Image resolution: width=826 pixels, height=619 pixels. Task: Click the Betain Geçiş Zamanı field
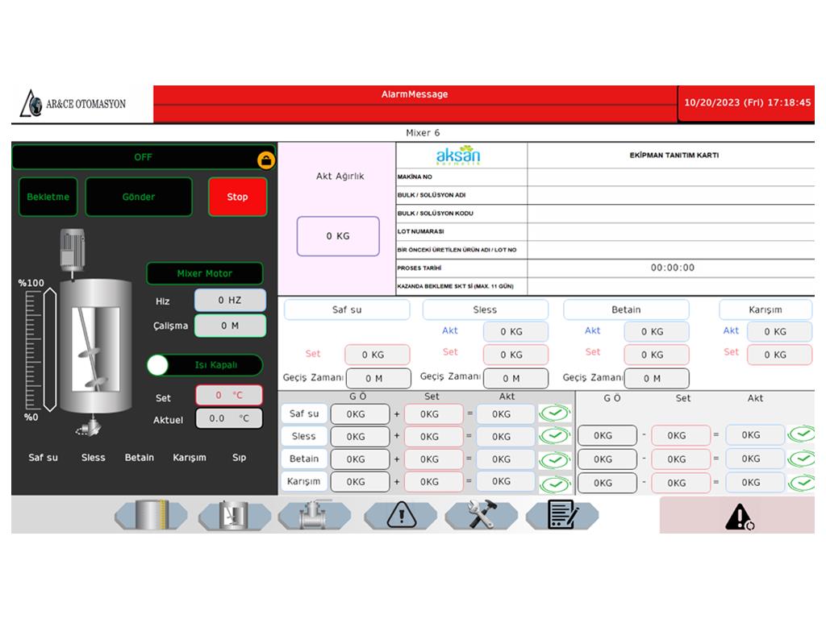point(657,379)
